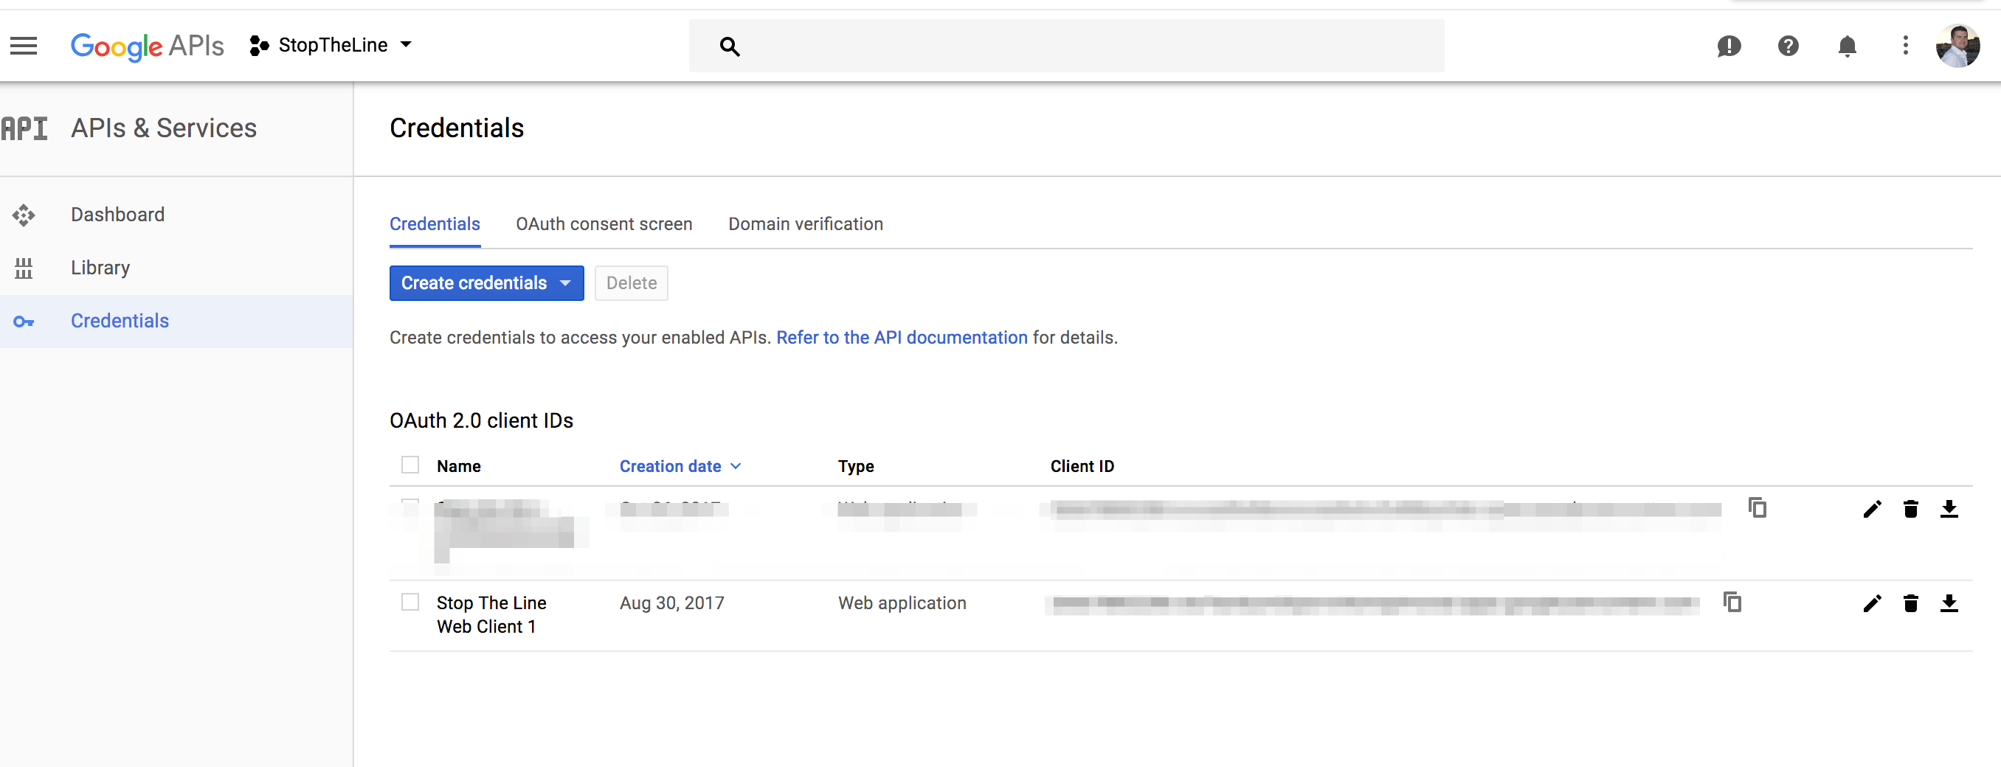
Task: Click the user account avatar
Action: [x=1957, y=46]
